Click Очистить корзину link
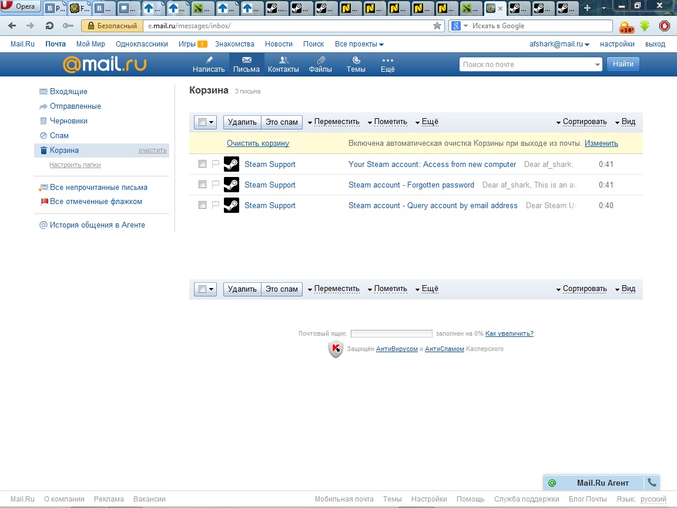Image resolution: width=677 pixels, height=508 pixels. click(258, 143)
